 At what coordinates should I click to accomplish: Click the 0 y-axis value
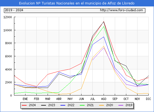pyautogui.click(x=11, y=95)
